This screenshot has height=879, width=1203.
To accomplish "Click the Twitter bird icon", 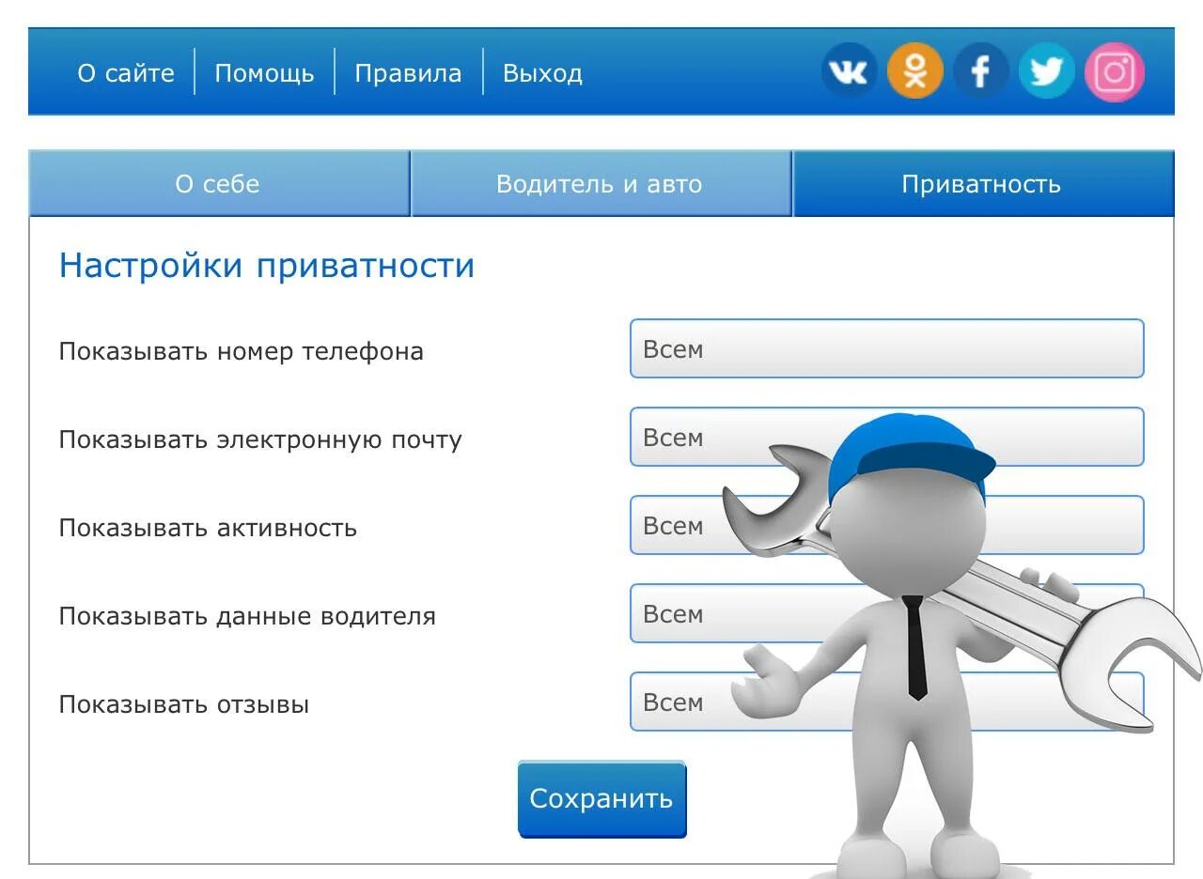I will pos(1046,70).
